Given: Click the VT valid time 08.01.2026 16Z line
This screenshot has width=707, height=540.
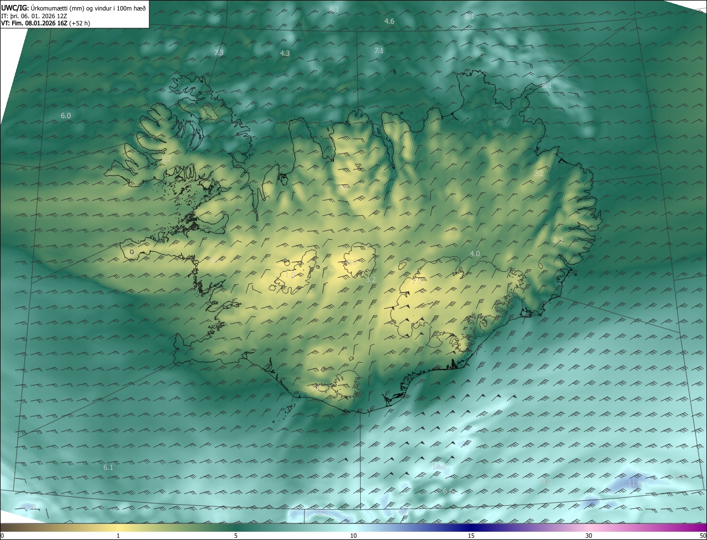Looking at the screenshot, I should tap(45, 23).
